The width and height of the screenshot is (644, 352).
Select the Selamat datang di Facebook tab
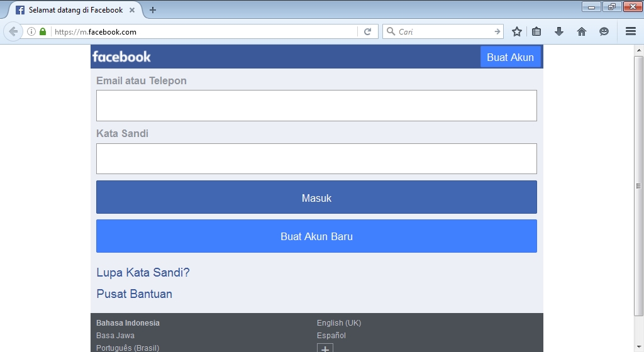click(x=75, y=10)
